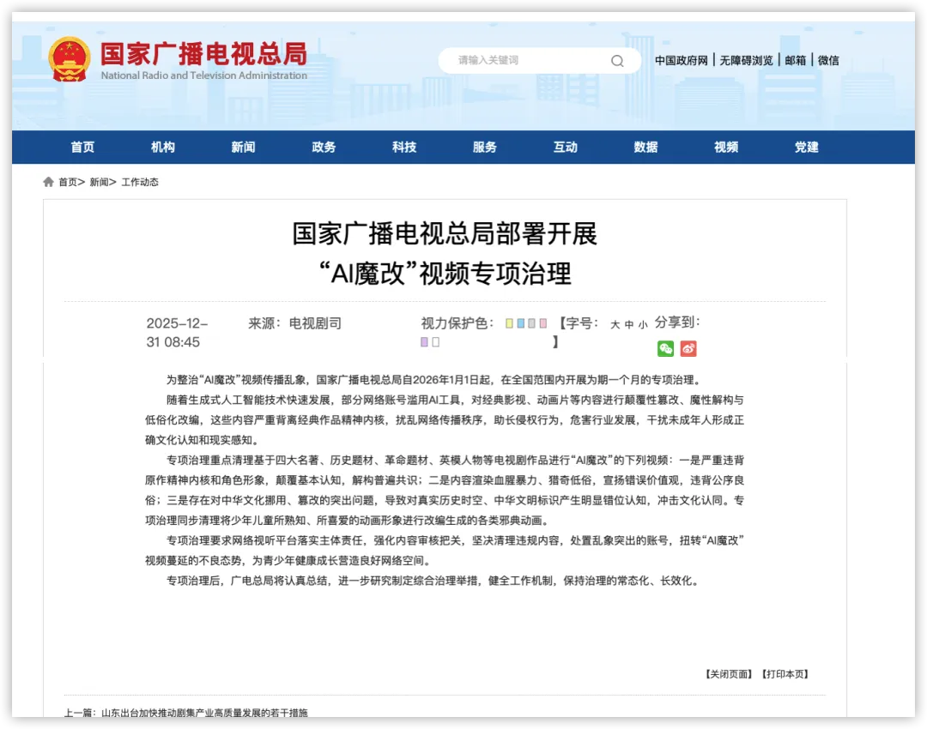927x729 pixels.
Task: Open 中国政府网 link
Action: tap(681, 60)
